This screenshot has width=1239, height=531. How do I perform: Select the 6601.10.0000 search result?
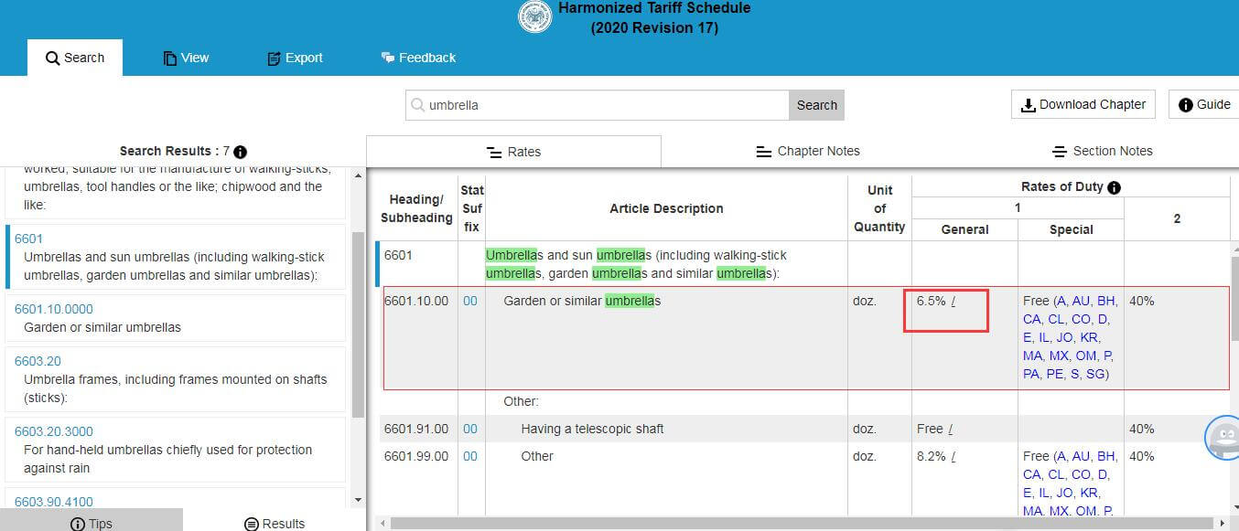pos(54,309)
